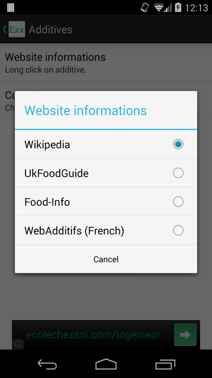Select the Wikipedia radio button
Image resolution: width=212 pixels, height=378 pixels.
(x=178, y=144)
